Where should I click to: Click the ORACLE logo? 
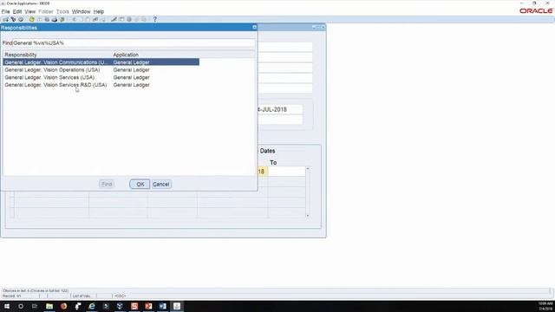(x=536, y=11)
